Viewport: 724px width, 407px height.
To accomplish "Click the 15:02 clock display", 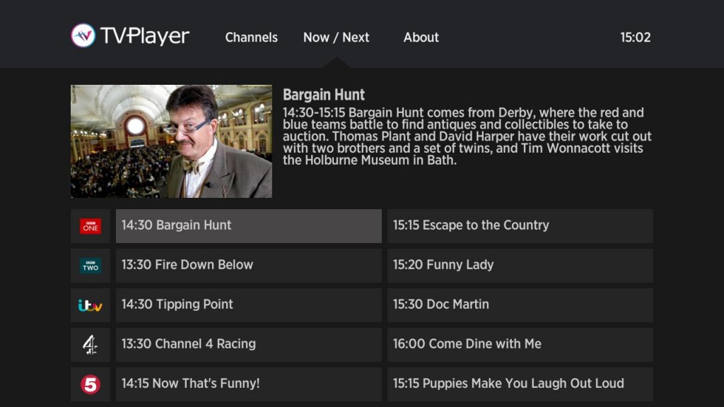I will [634, 37].
